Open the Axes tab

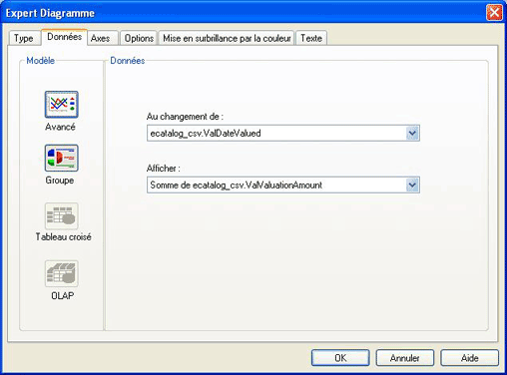point(100,38)
